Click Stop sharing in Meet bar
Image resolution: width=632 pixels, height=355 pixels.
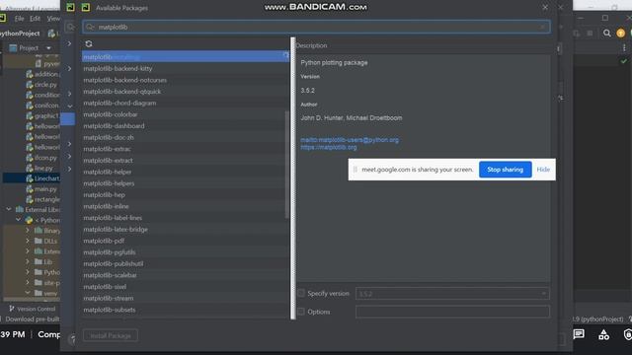pos(505,170)
